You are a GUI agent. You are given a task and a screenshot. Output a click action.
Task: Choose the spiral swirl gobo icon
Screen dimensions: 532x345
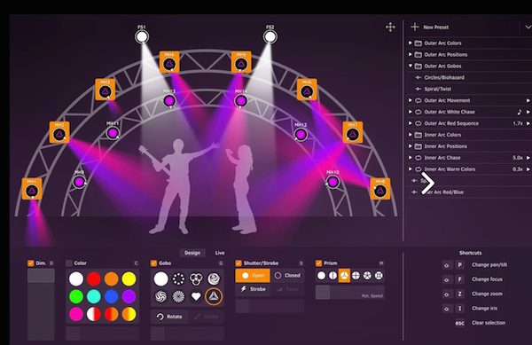coord(160,296)
